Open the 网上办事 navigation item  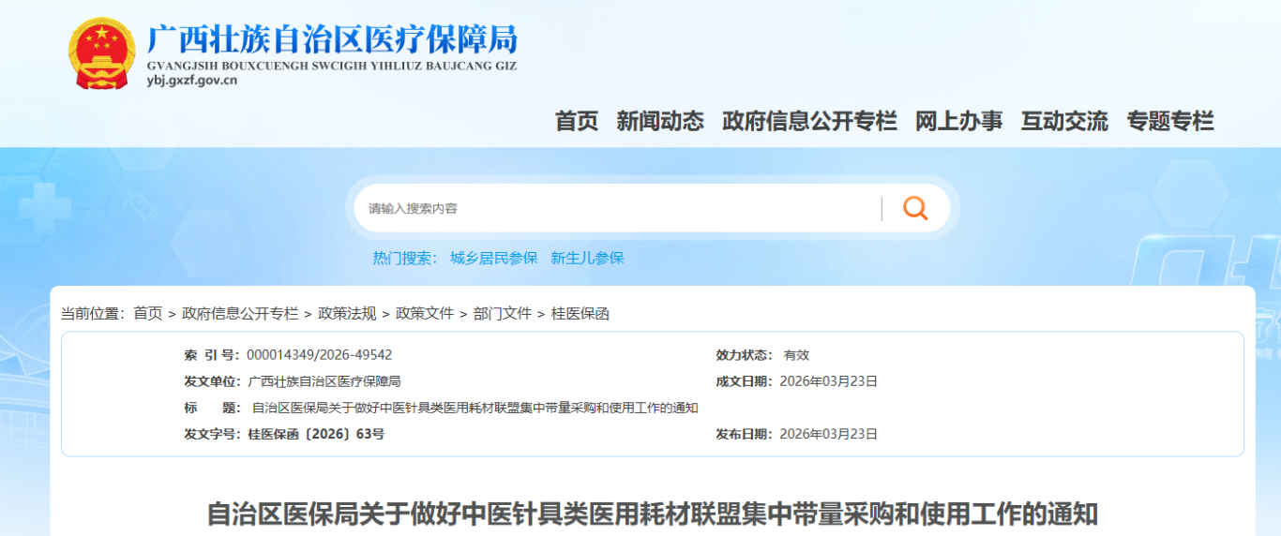[x=958, y=121]
